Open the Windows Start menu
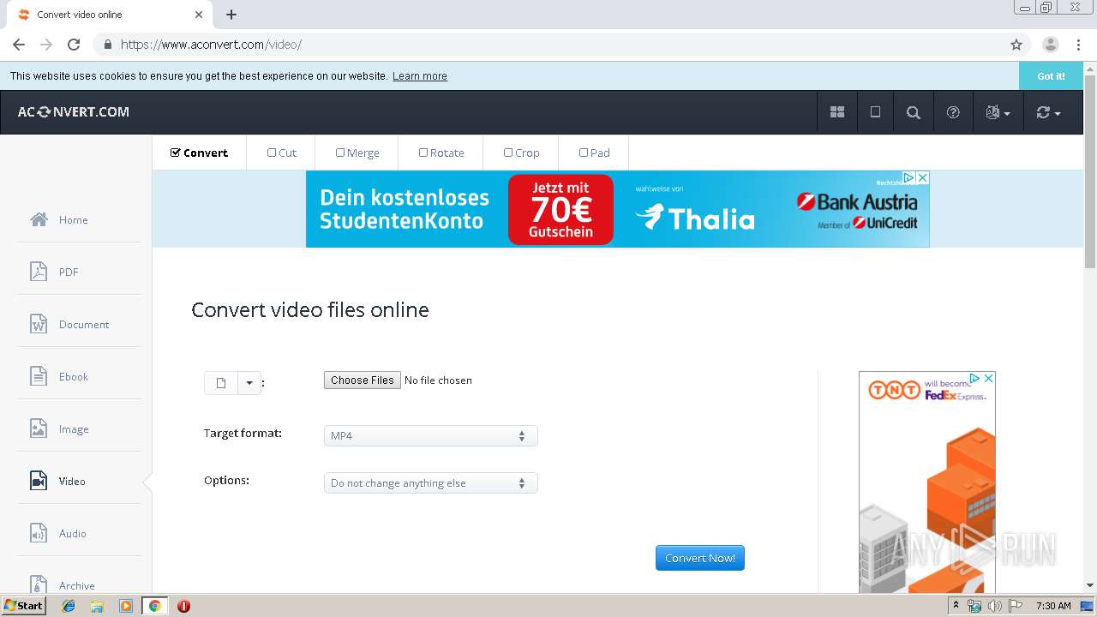This screenshot has height=617, width=1097. click(x=24, y=606)
